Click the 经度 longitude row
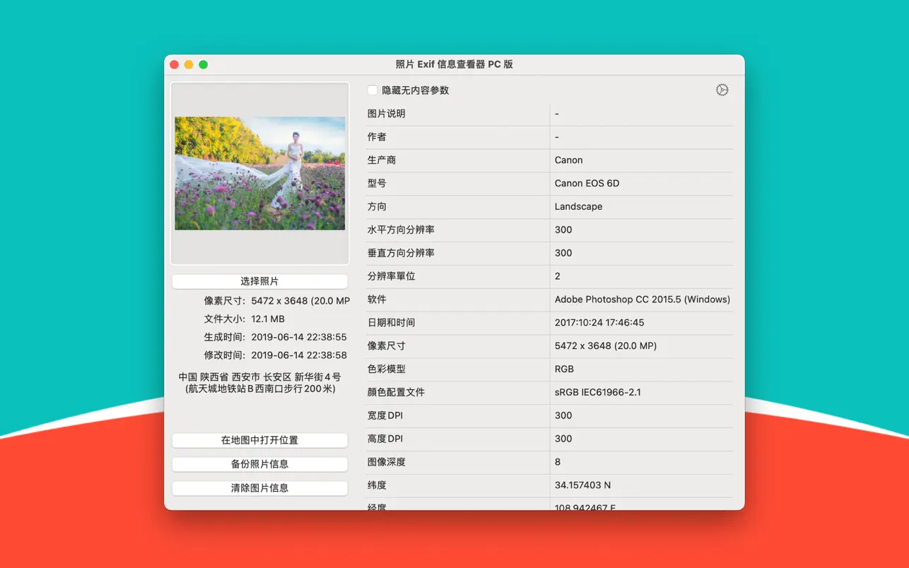The height and width of the screenshot is (568, 909). tap(587, 505)
